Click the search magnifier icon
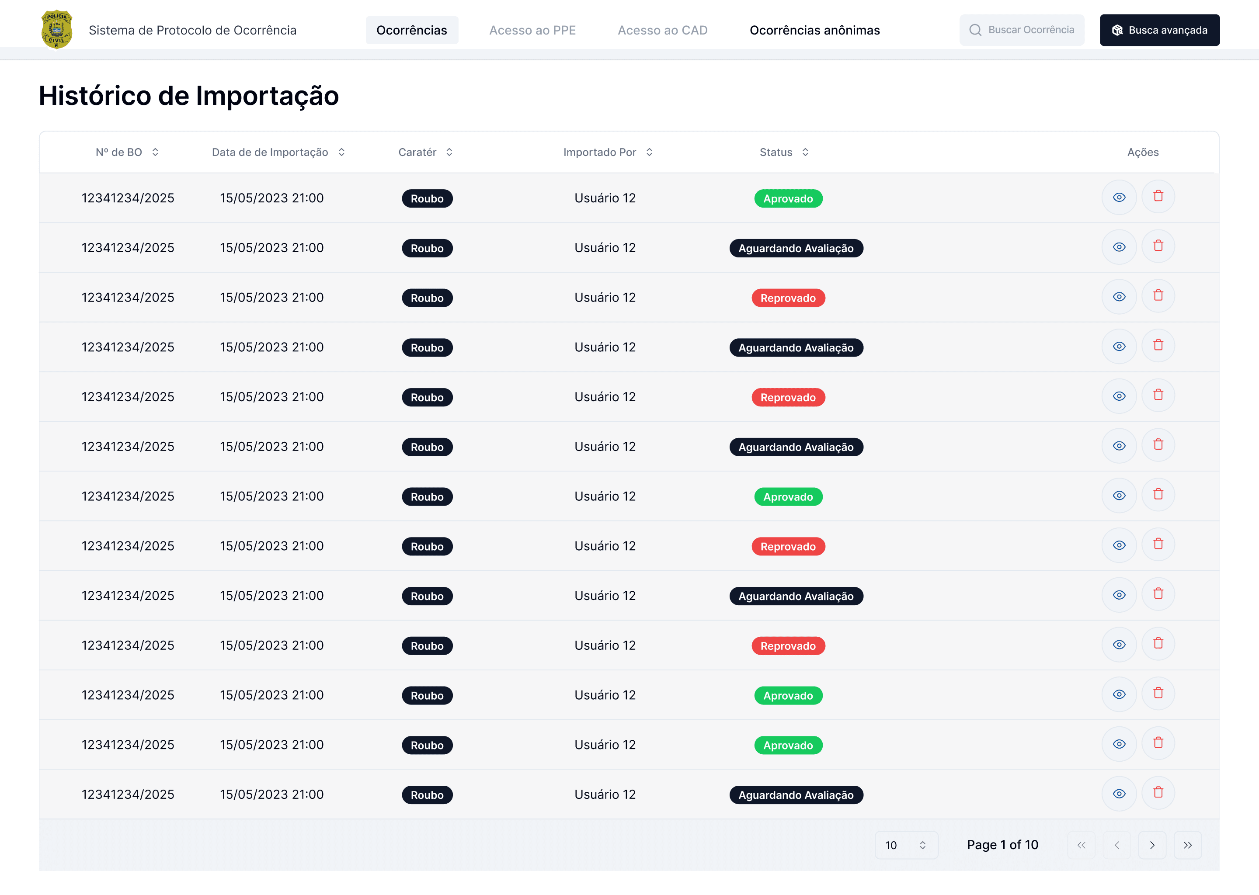 [x=975, y=30]
